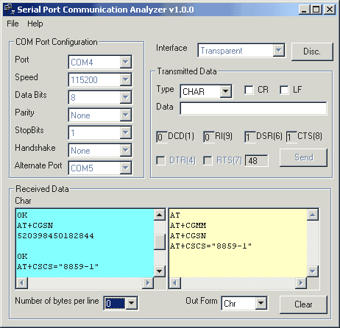Enable the CR checkbox

point(249,90)
